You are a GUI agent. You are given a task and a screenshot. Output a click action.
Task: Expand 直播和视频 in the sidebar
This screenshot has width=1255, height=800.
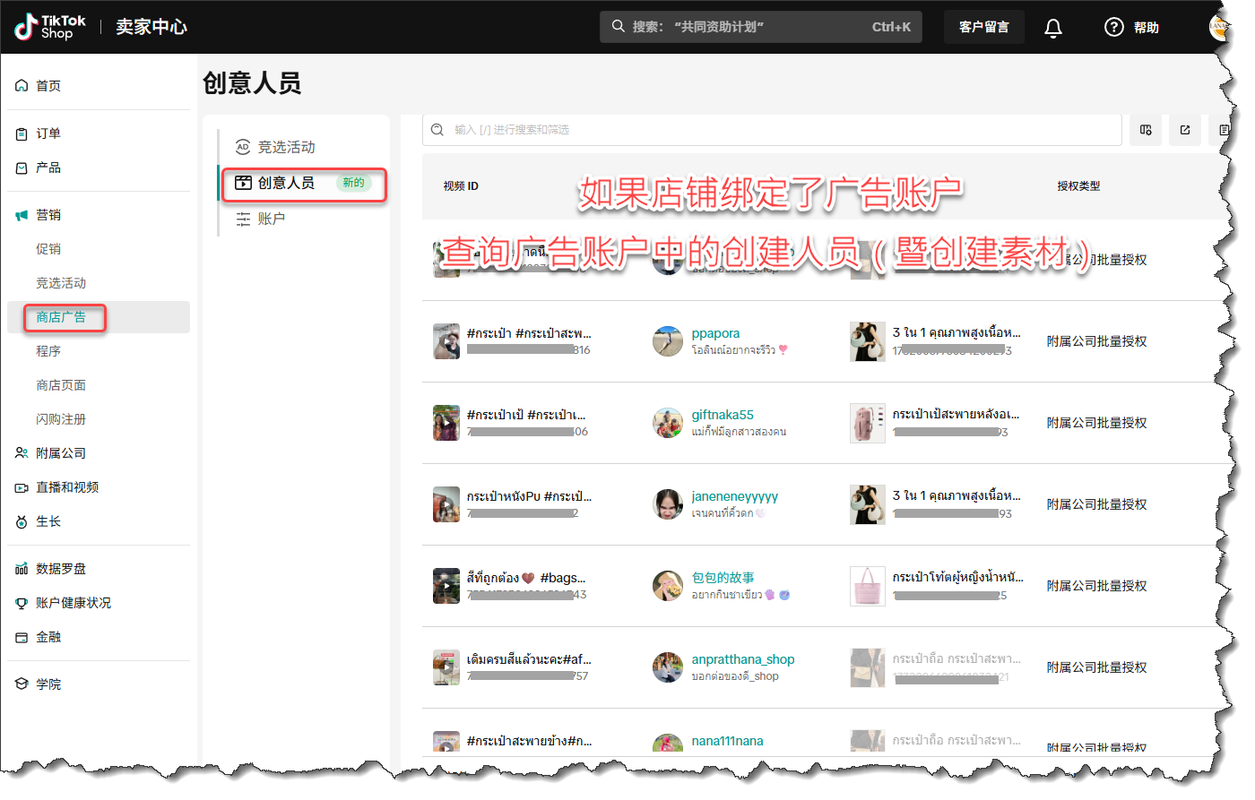pos(66,487)
